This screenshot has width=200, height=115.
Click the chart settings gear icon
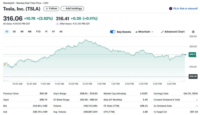pos(193,32)
